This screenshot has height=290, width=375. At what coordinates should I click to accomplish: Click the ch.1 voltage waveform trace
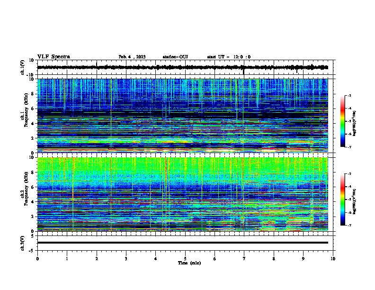(x=183, y=67)
